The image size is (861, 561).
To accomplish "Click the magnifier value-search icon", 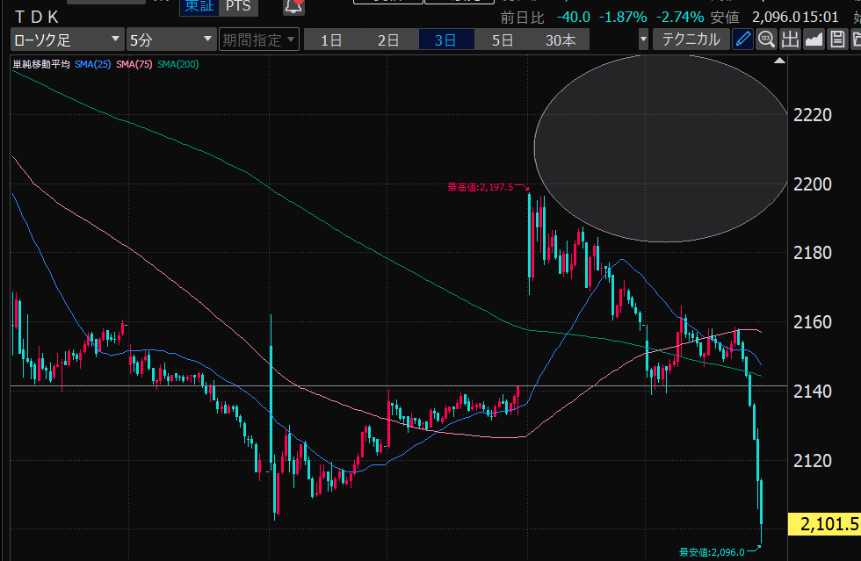I will tap(766, 39).
